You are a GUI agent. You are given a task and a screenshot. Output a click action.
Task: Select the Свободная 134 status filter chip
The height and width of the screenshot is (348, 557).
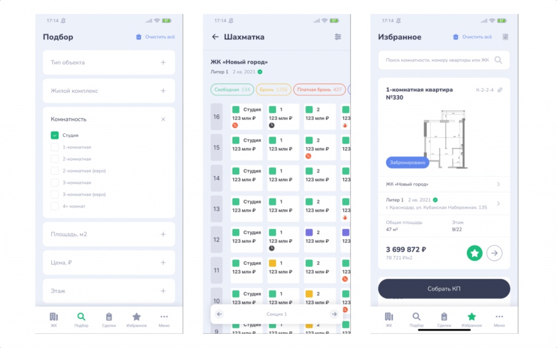pos(232,90)
